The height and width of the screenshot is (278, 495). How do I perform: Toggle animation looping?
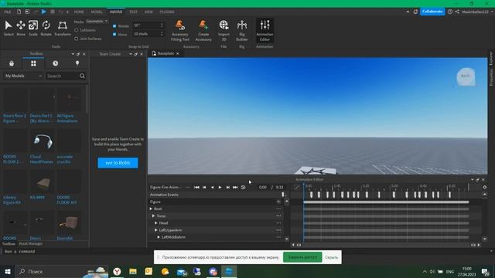click(243, 187)
